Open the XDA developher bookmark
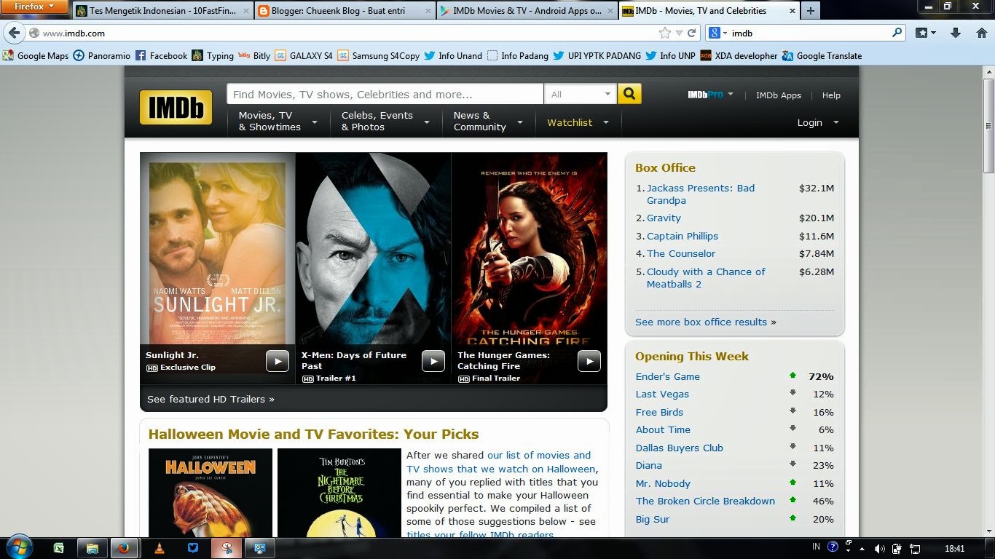This screenshot has height=559, width=995. [739, 55]
